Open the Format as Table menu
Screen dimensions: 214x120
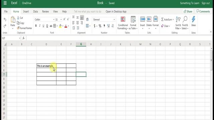pyautogui.click(x=133, y=23)
